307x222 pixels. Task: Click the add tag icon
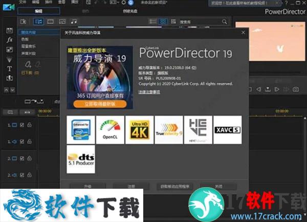pos(28,64)
